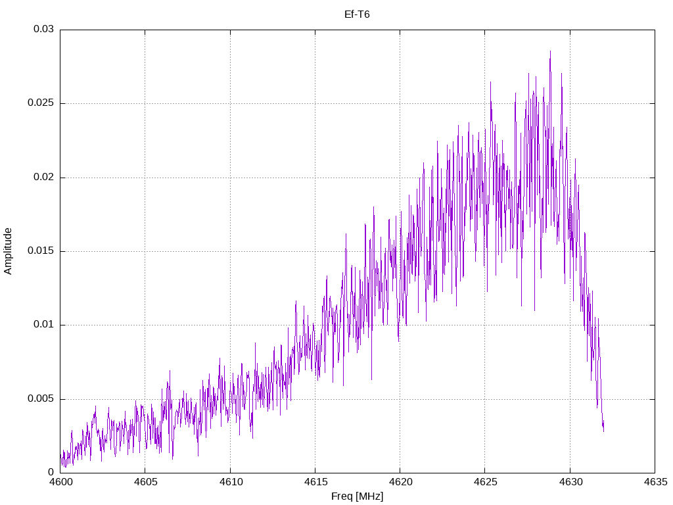Screen dimensions: 673x505
Task: Click the 0 y-axis origin label
Action: pos(51,472)
